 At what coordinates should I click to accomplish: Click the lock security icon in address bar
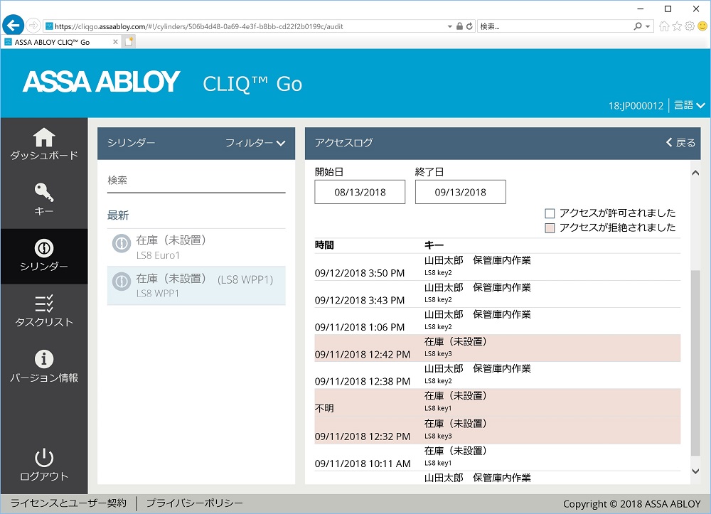click(459, 26)
